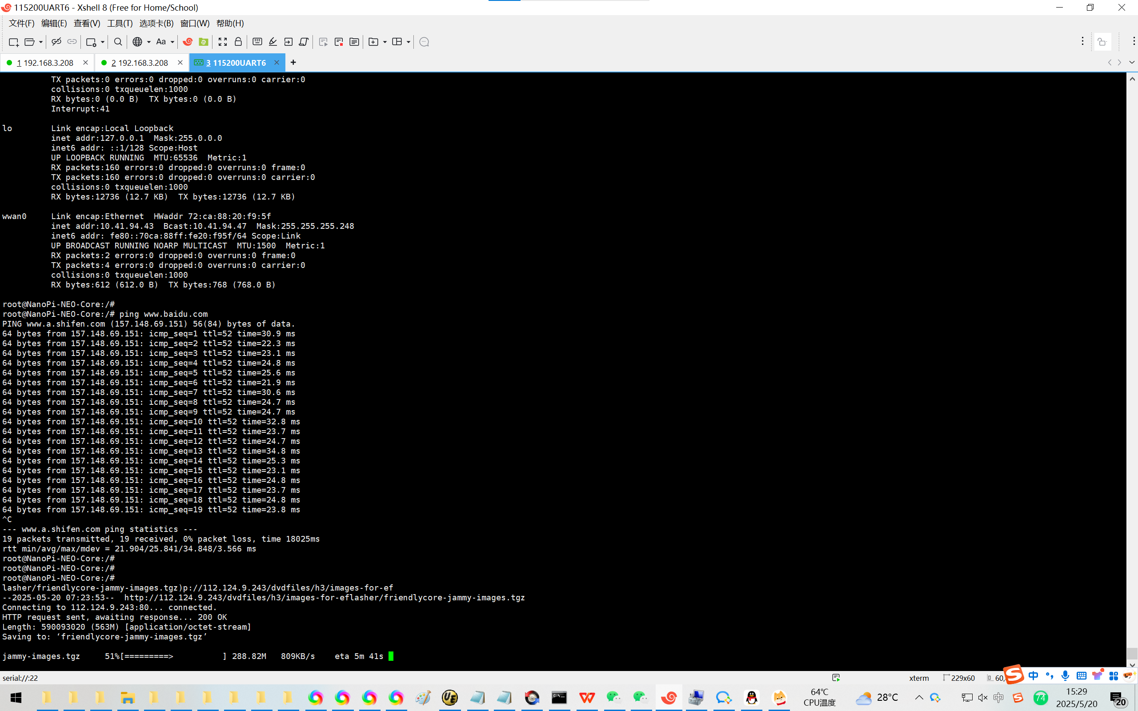Expand the Open folder dropdown arrow
This screenshot has height=711, width=1138.
[x=41, y=42]
